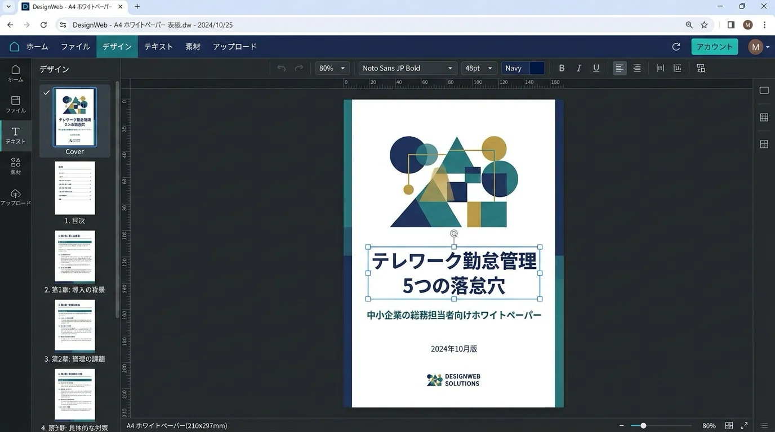Screen dimensions: 775x432
Task: Toggle underline formatting with the U icon
Action: (x=596, y=68)
